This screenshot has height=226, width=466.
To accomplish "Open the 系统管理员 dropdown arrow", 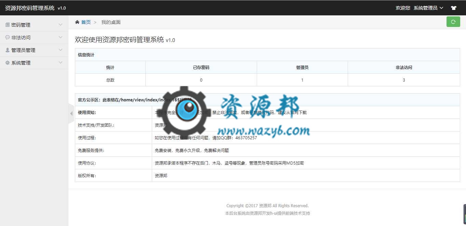I will click(441, 8).
